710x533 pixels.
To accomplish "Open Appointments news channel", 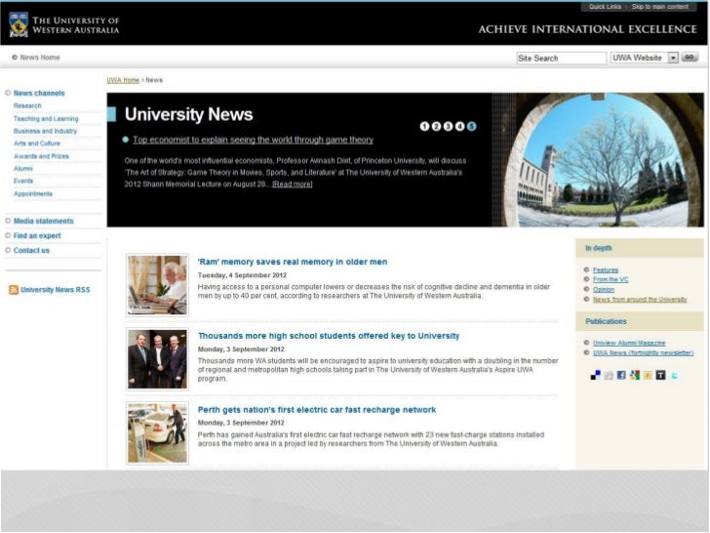I will [33, 193].
